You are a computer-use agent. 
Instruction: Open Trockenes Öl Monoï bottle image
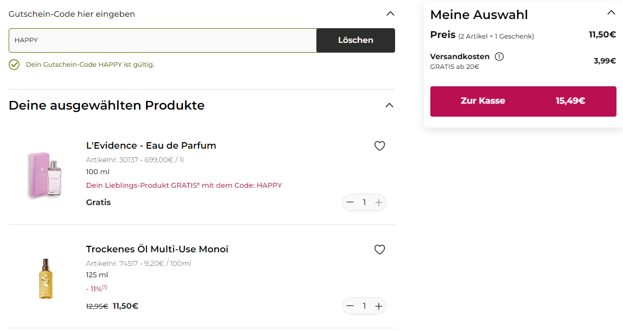(46, 278)
